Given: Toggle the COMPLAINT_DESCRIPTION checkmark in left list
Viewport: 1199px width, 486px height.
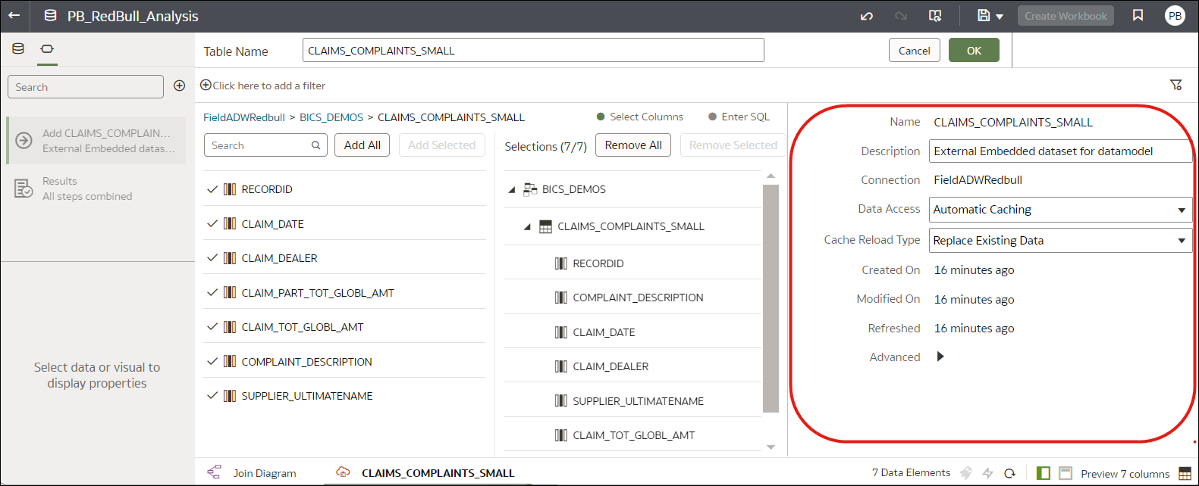Looking at the screenshot, I should click(212, 362).
